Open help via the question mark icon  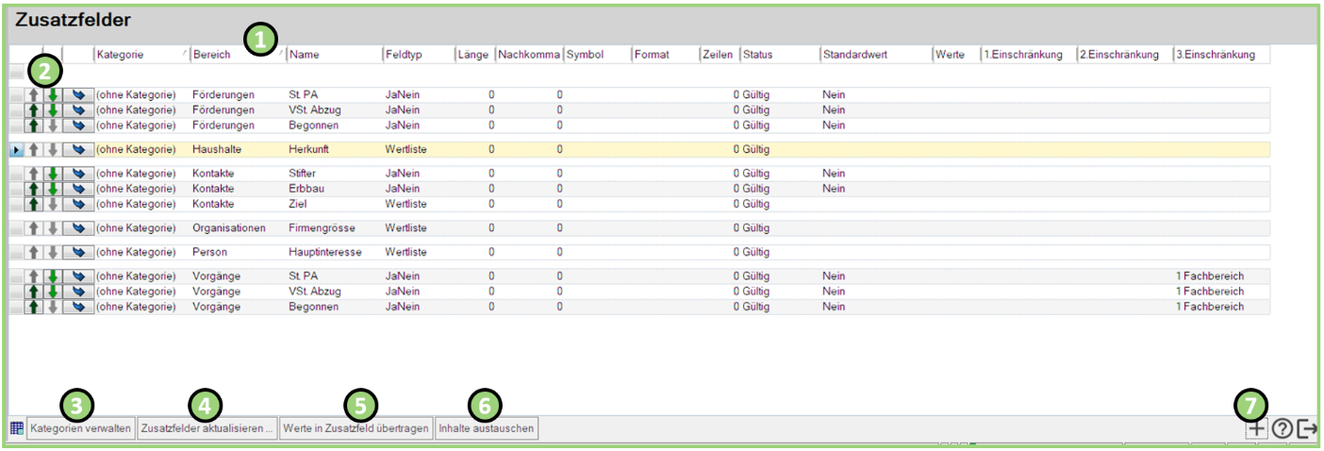click(1282, 429)
